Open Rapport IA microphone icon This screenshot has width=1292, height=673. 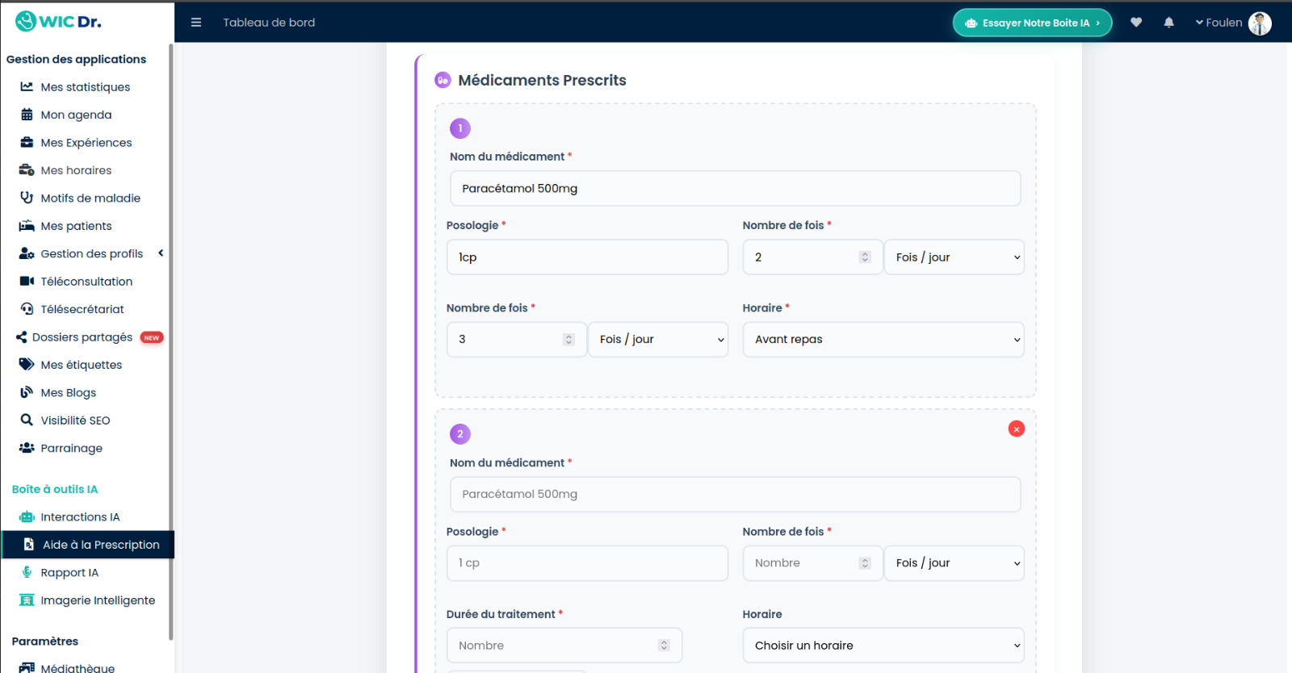[27, 572]
